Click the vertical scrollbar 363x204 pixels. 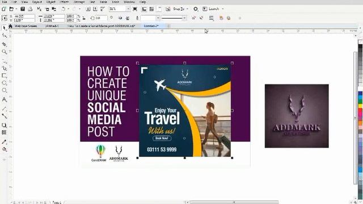[x=356, y=118]
